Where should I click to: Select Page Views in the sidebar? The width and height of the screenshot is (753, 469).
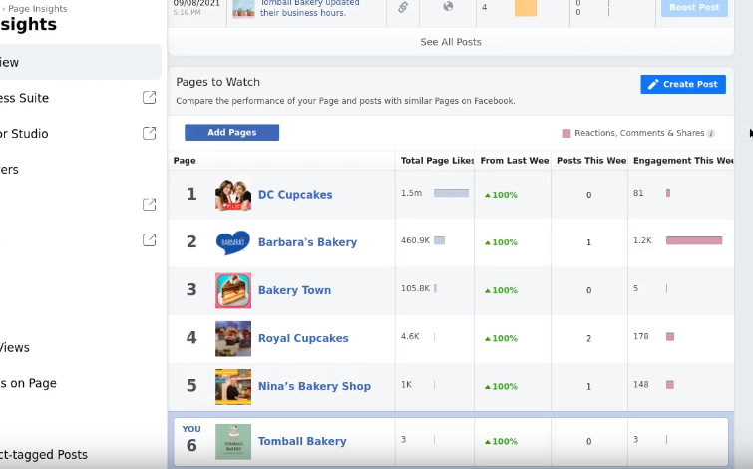pyautogui.click(x=14, y=347)
